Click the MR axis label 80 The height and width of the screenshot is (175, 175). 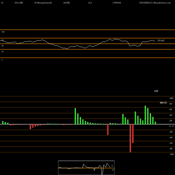tap(171, 104)
